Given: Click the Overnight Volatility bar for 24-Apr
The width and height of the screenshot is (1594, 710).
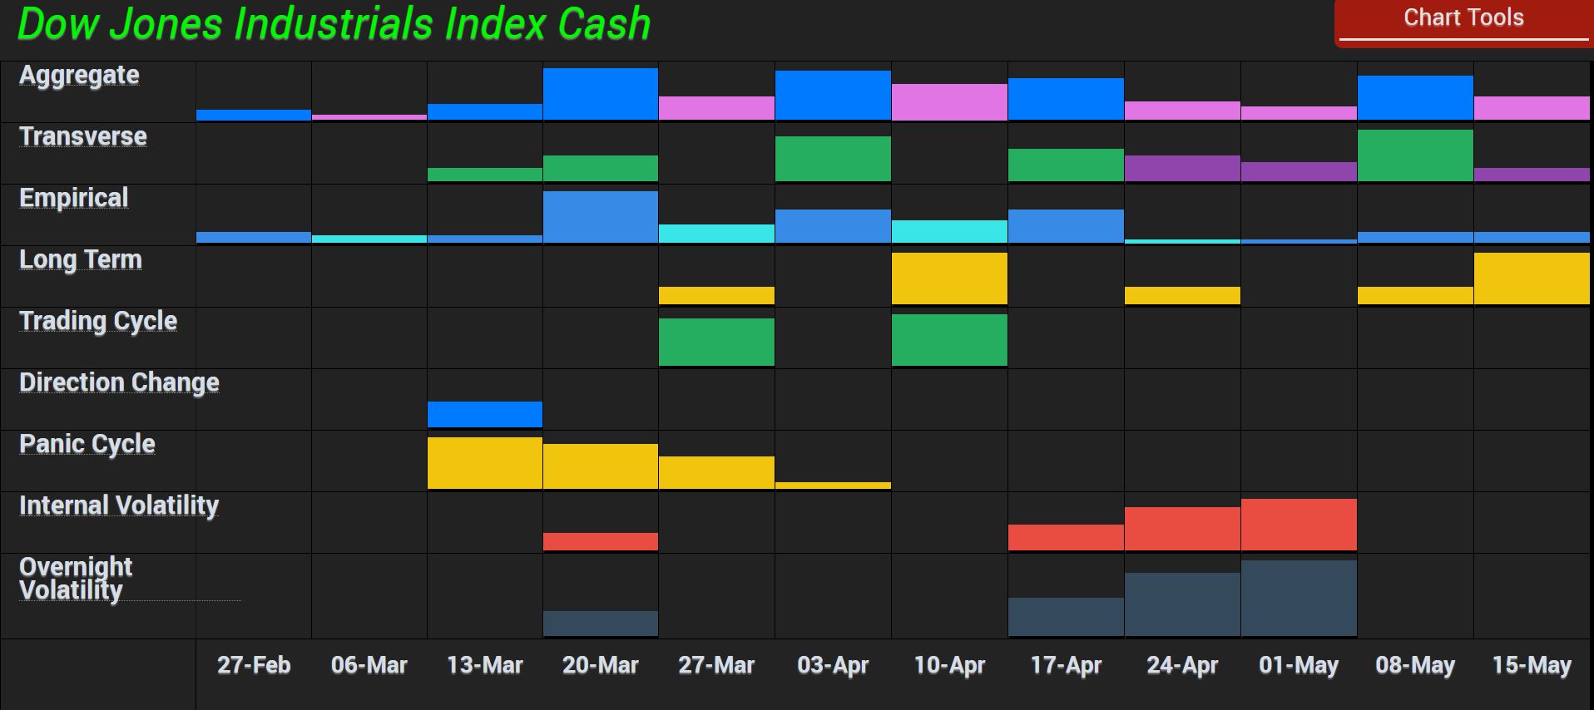Looking at the screenshot, I should click(x=1181, y=604).
